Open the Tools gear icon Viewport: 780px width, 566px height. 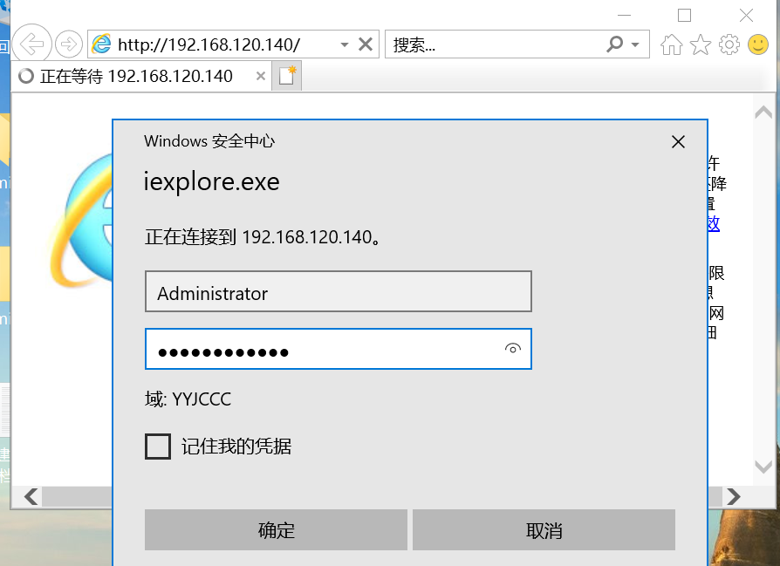(729, 44)
